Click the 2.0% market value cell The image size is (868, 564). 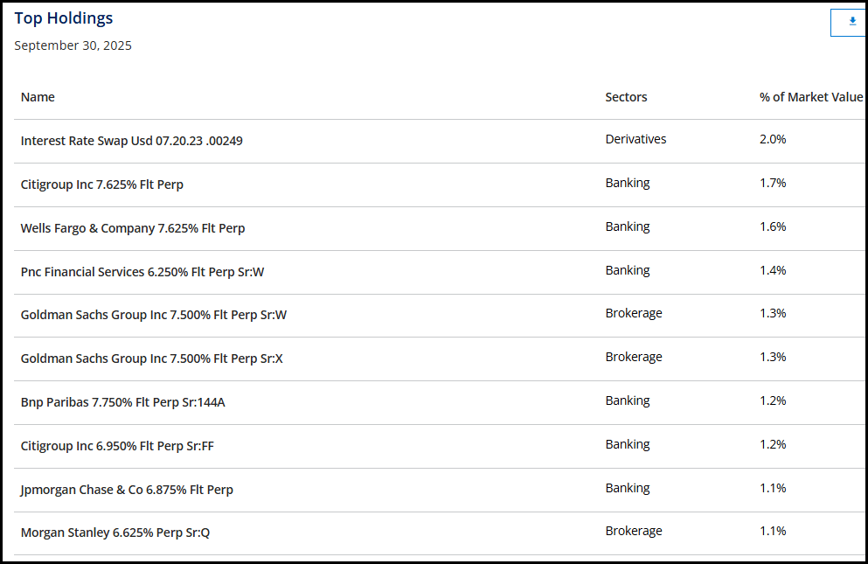tap(773, 139)
